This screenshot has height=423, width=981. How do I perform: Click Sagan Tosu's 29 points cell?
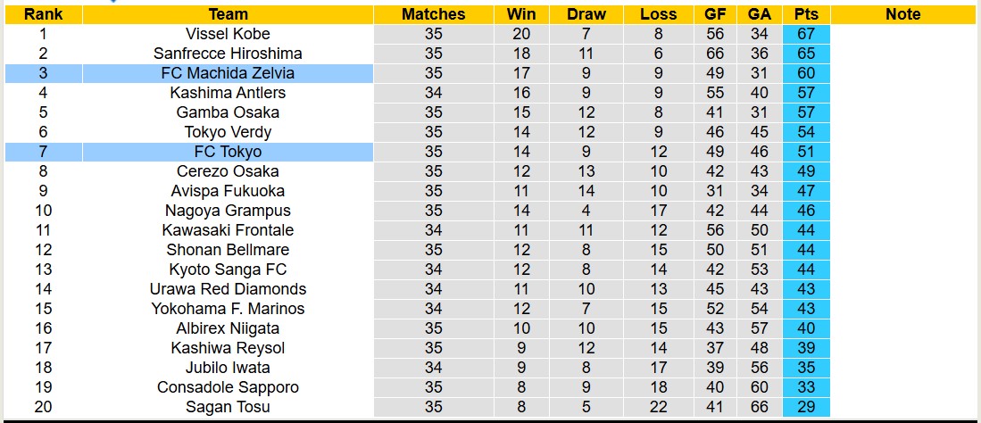click(x=806, y=407)
